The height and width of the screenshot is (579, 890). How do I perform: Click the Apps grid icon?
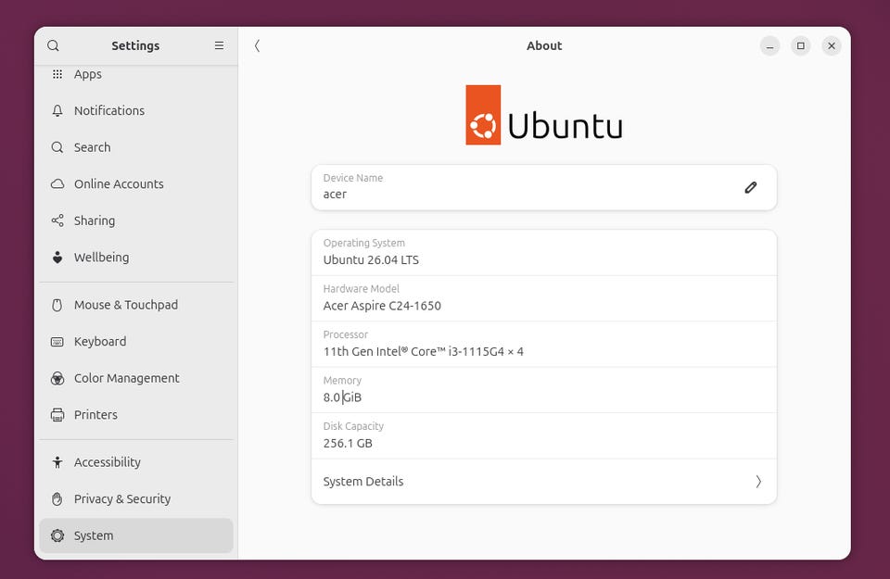(57, 74)
